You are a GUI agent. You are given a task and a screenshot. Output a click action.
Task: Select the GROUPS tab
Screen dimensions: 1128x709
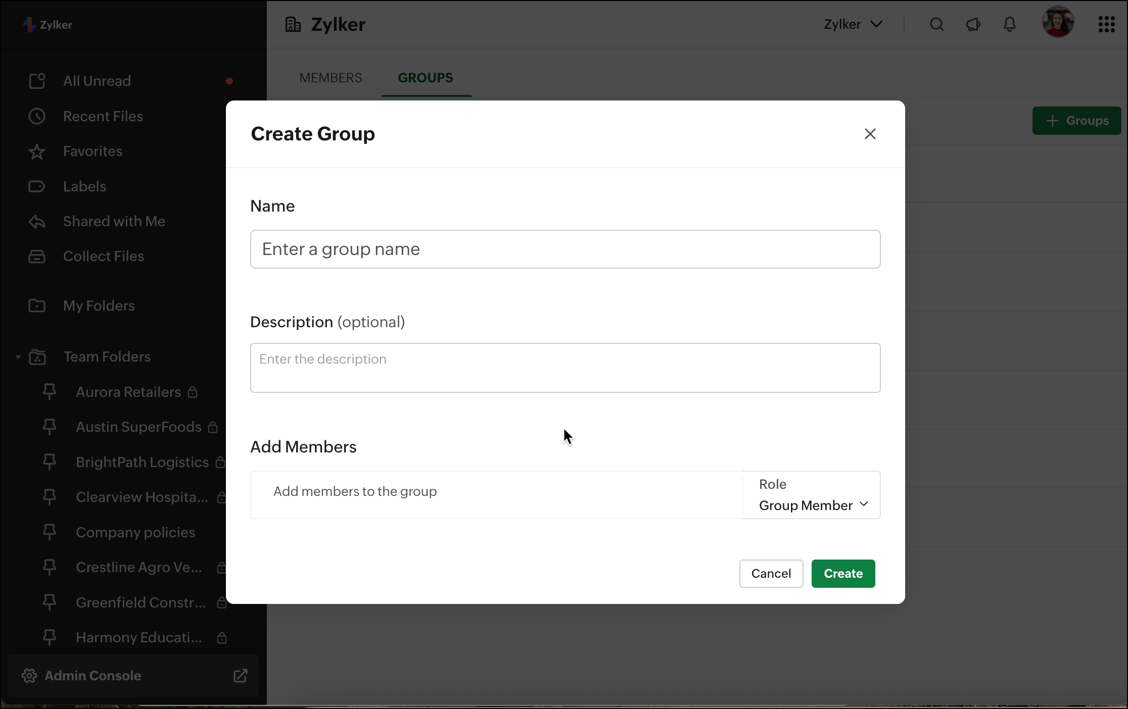[x=426, y=78]
